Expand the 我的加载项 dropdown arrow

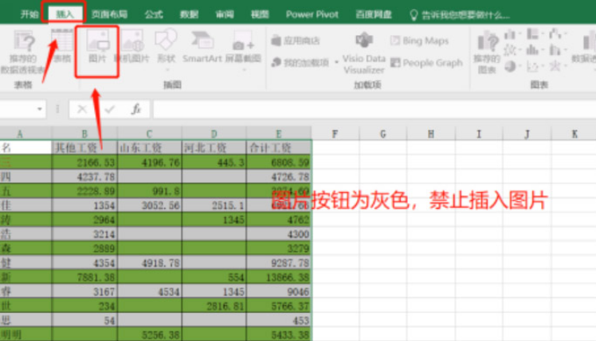click(x=336, y=62)
